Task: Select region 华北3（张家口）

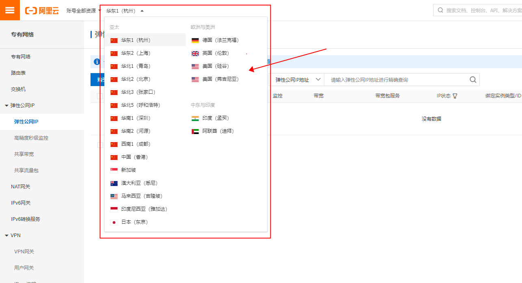Action: coord(145,92)
